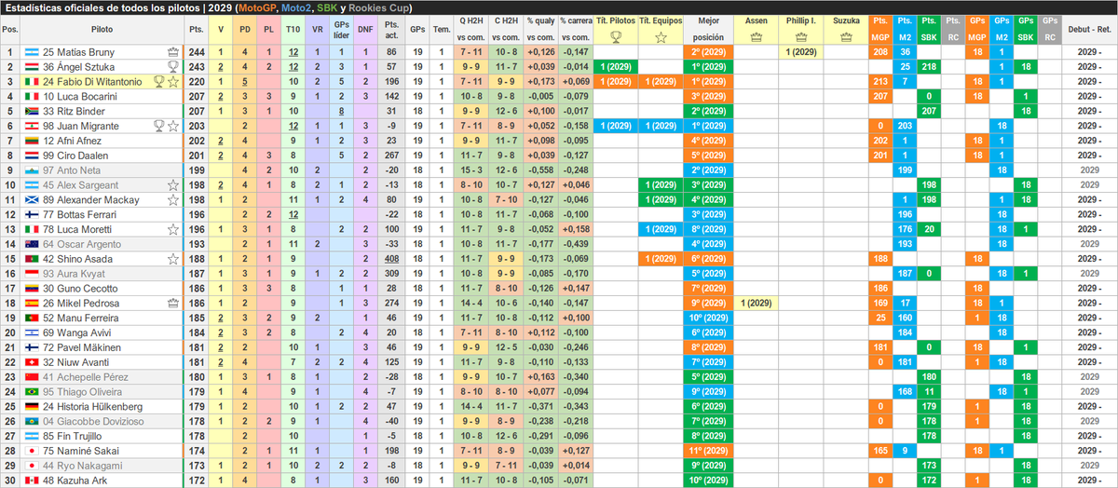Click the Scotland flag beside Alexander Mackay
The width and height of the screenshot is (1118, 488).
tap(31, 199)
